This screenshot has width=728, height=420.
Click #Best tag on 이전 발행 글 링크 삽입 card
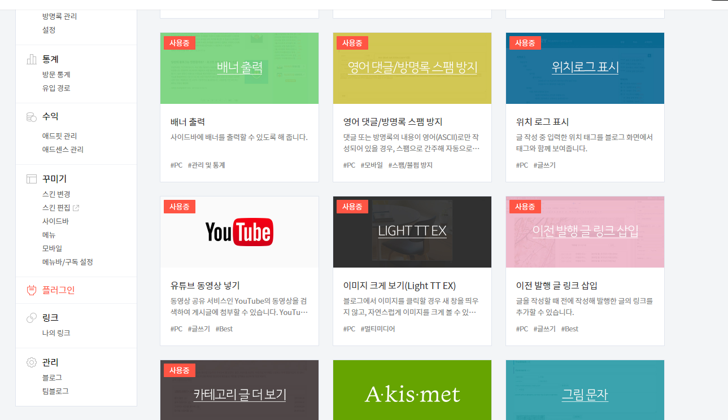click(570, 329)
